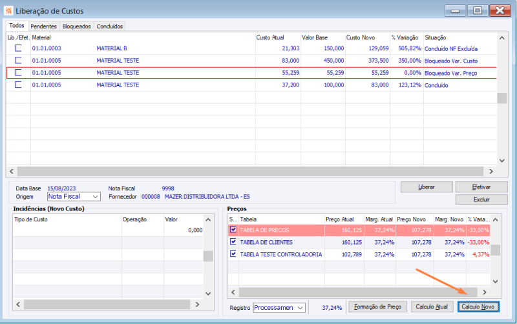
Task: Click the Custo Novo column header
Action: 368,37
